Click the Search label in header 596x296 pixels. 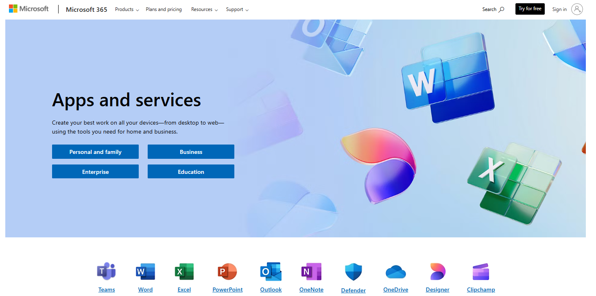pyautogui.click(x=489, y=9)
